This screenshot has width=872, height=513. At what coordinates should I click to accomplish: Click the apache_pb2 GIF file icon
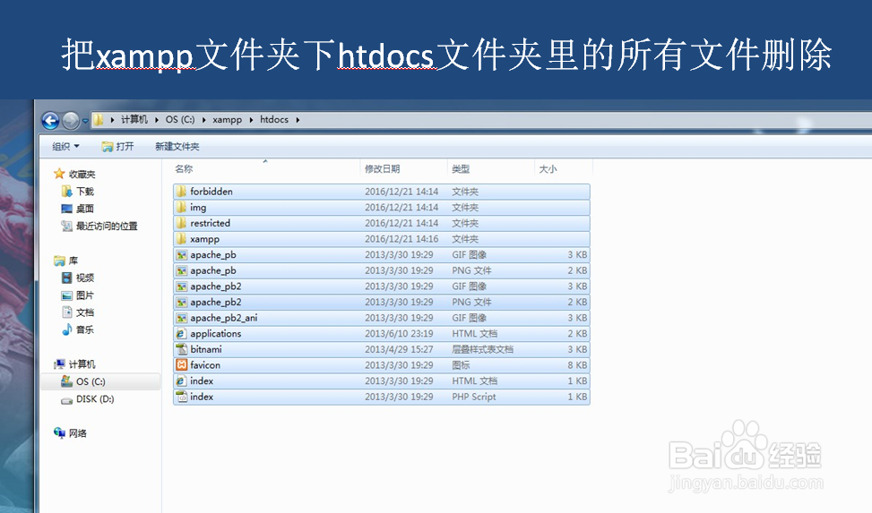tap(181, 286)
